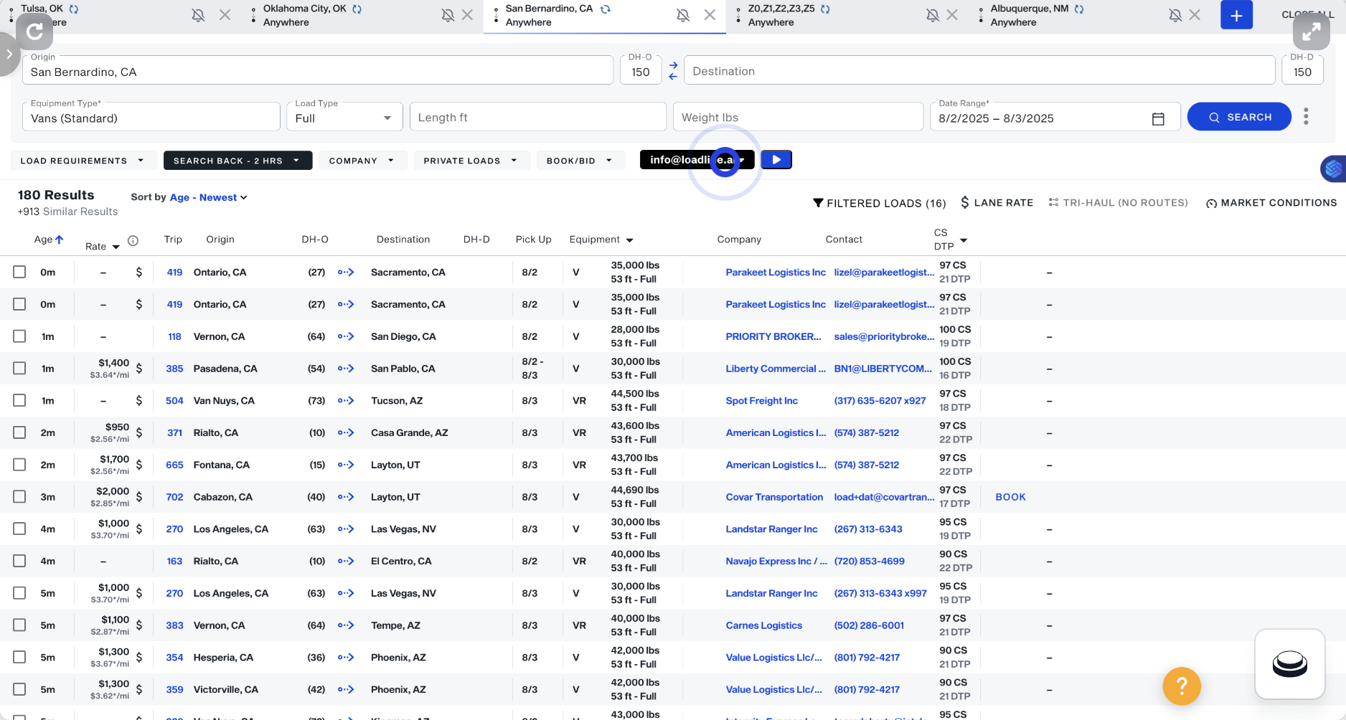Viewport: 1346px width, 720px height.
Task: Check the checkbox on the Ontario, CA load row
Action: tap(19, 272)
